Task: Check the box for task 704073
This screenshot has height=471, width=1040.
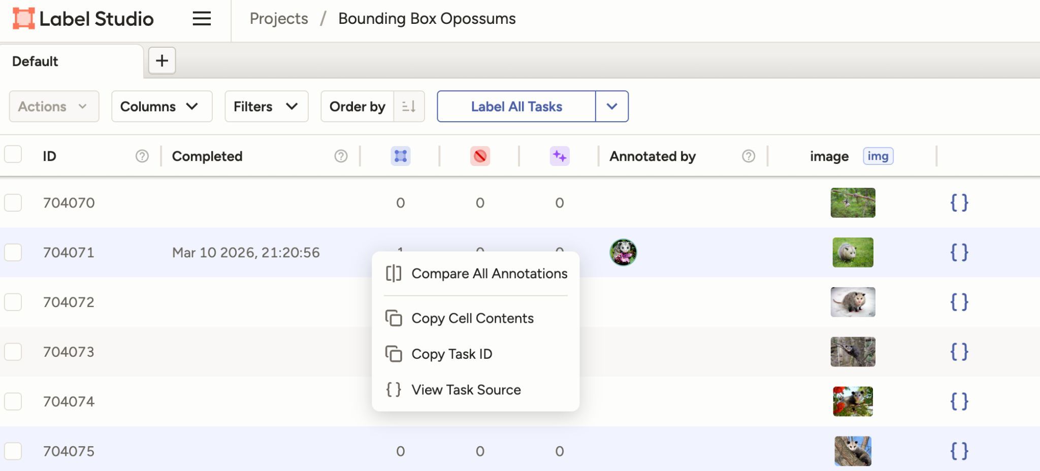Action: tap(13, 352)
